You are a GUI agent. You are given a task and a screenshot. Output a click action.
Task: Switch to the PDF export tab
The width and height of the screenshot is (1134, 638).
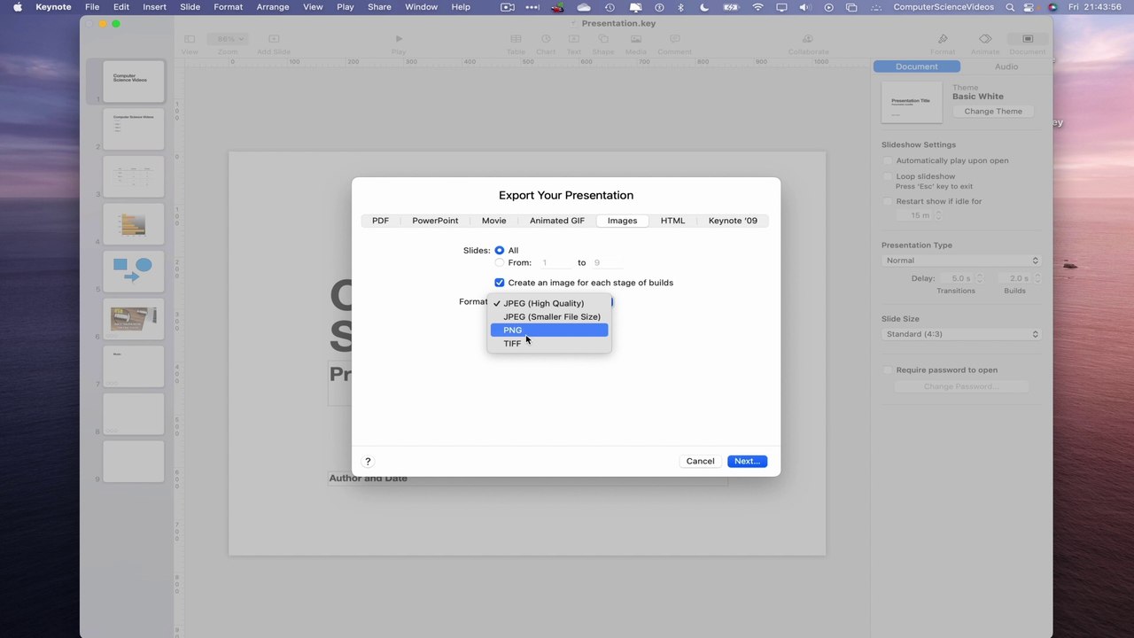(380, 221)
